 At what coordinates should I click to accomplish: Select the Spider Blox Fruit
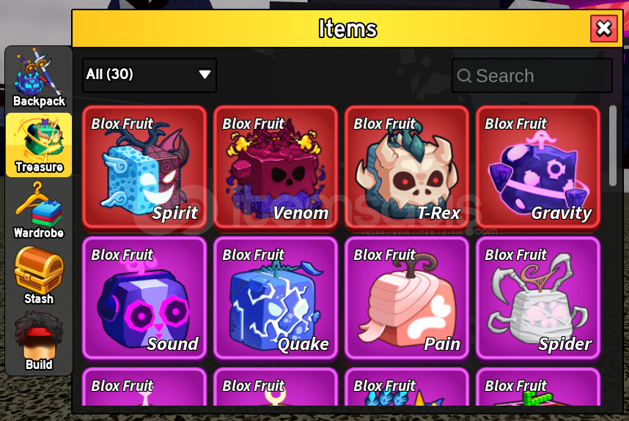click(x=538, y=299)
